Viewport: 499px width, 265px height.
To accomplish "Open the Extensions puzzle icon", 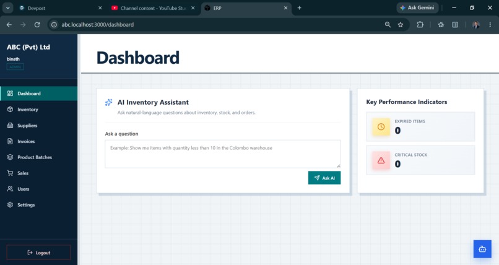I will click(x=420, y=25).
